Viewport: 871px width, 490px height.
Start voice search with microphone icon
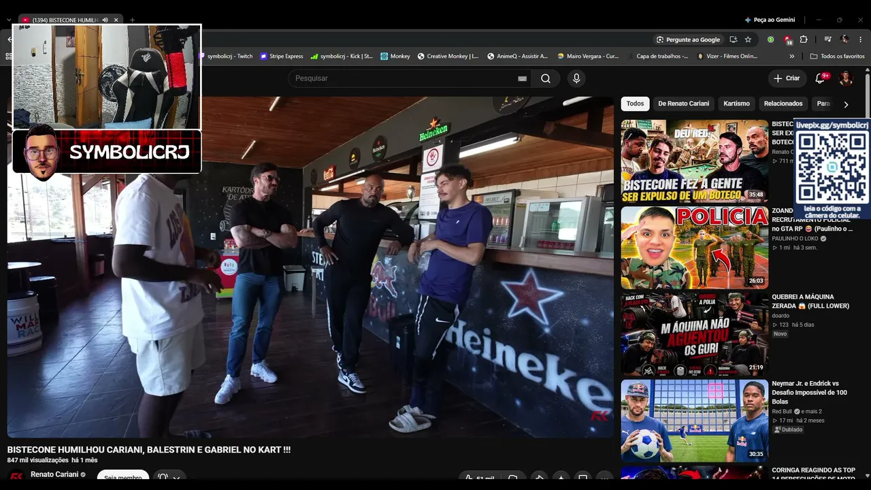click(576, 78)
